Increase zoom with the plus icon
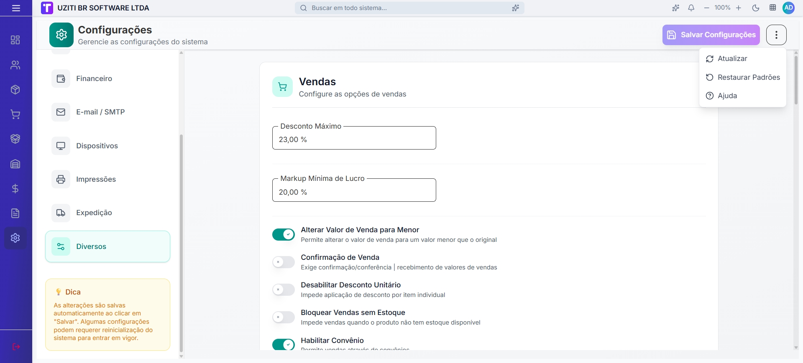This screenshot has height=363, width=803. [x=739, y=8]
